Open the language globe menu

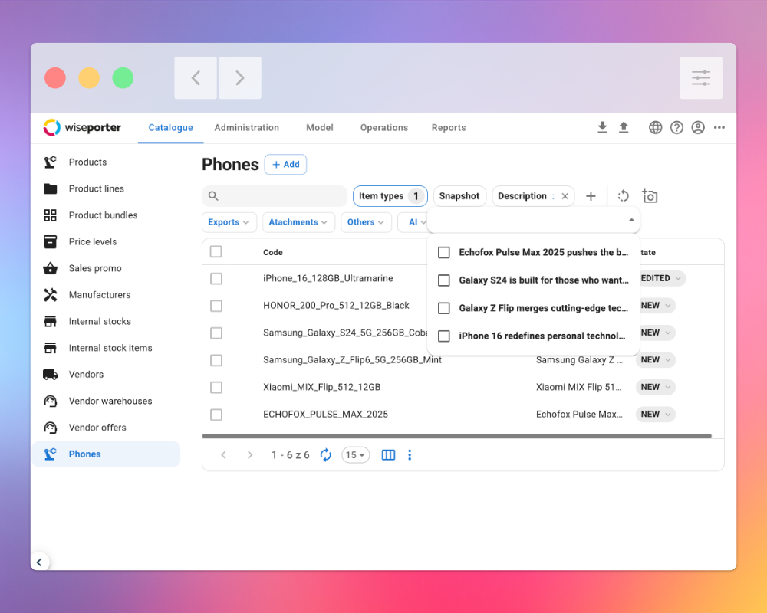tap(656, 128)
